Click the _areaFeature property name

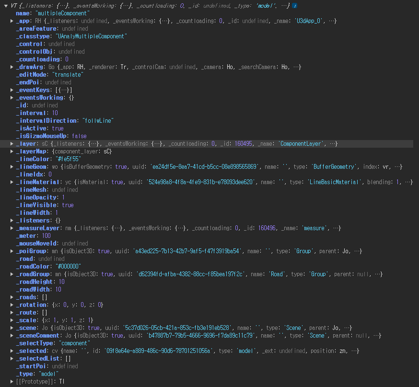point(37,29)
